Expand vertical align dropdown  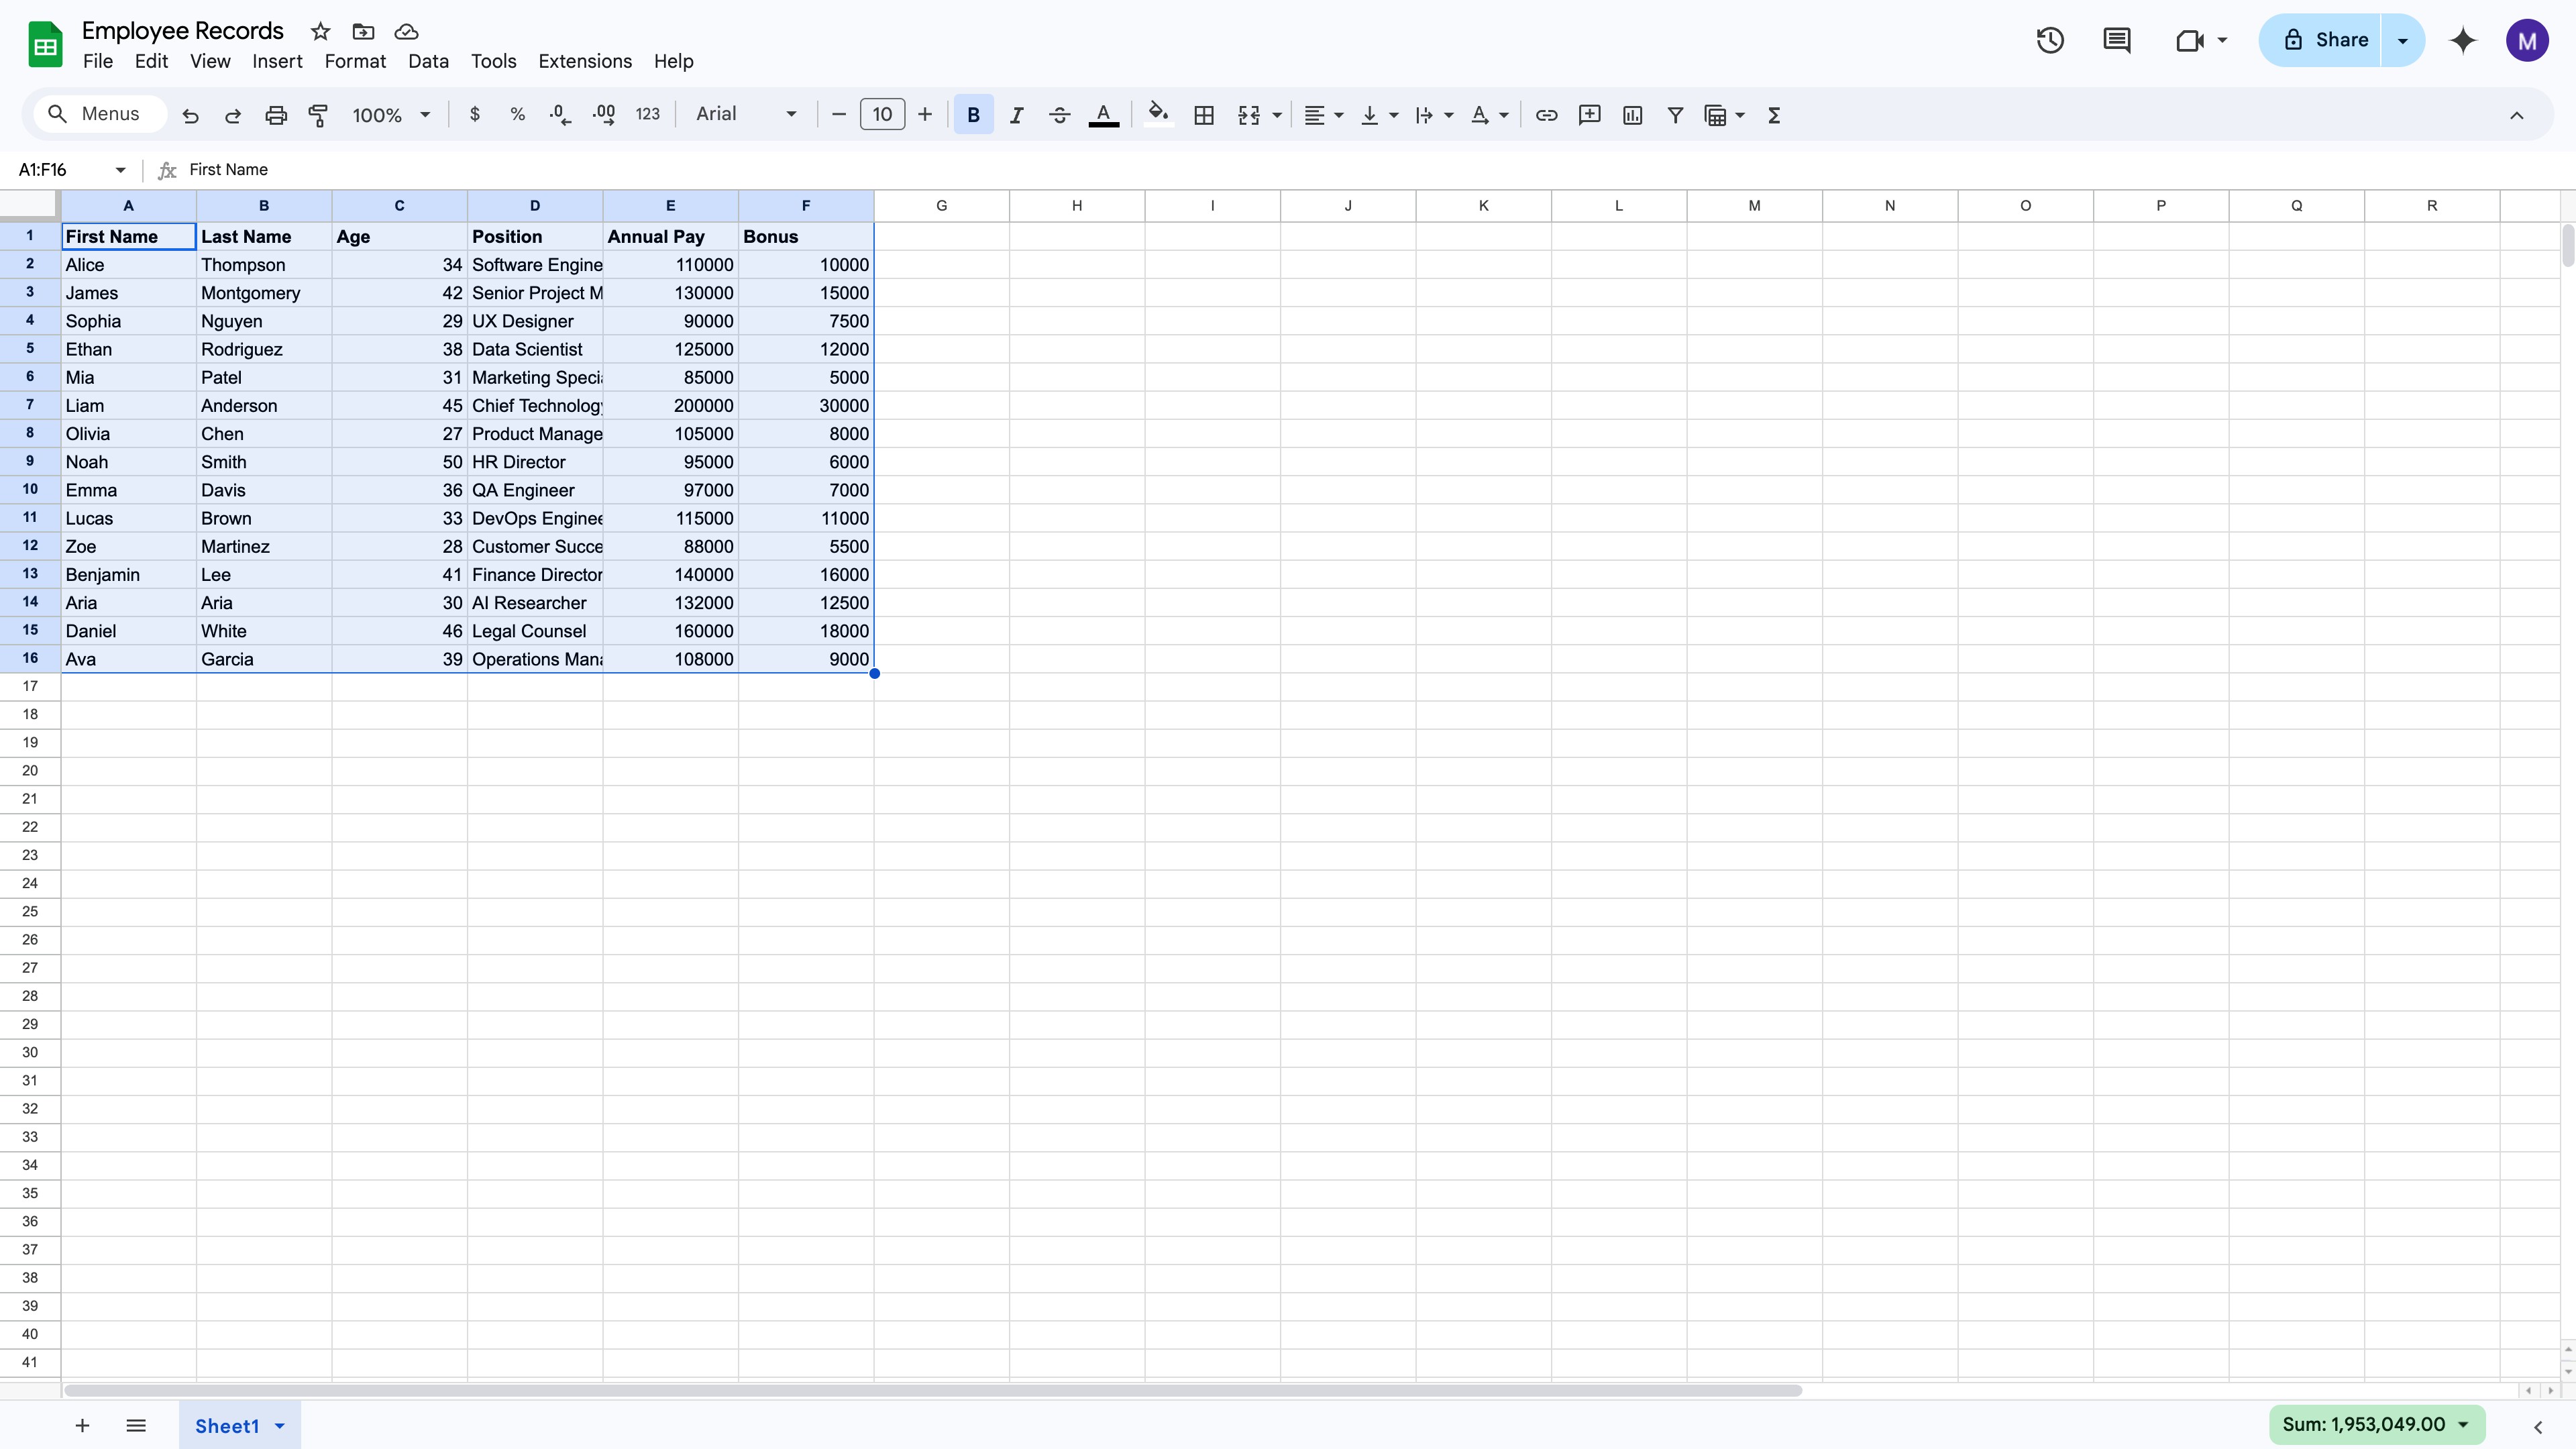point(1393,115)
